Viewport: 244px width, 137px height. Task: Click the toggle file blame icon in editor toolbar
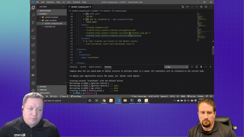coord(201,7)
